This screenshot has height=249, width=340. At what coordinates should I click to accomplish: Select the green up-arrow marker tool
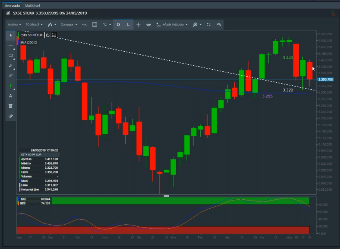[x=11, y=86]
